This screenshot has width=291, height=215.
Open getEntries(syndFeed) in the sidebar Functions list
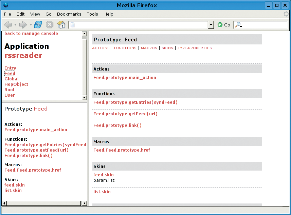[x=46, y=144]
